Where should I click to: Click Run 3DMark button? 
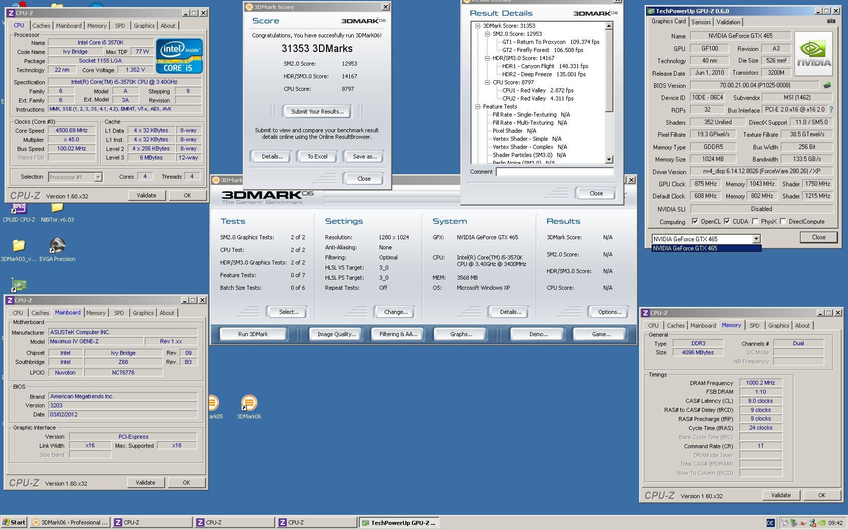(253, 334)
